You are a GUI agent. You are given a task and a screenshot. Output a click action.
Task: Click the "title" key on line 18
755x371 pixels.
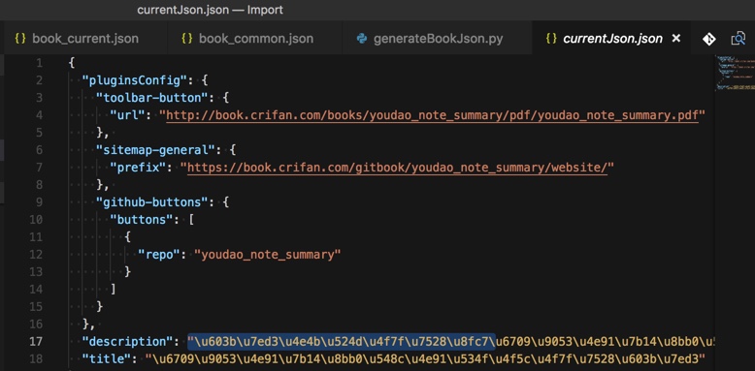tap(110, 358)
